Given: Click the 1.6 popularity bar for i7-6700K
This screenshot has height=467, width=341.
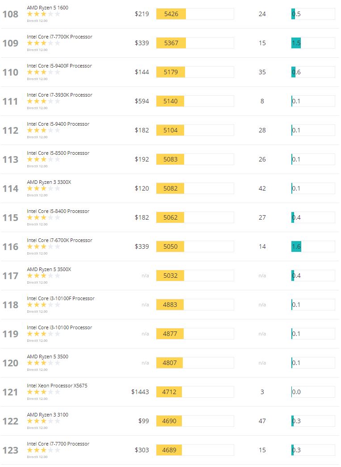Looking at the screenshot, I should click(313, 246).
